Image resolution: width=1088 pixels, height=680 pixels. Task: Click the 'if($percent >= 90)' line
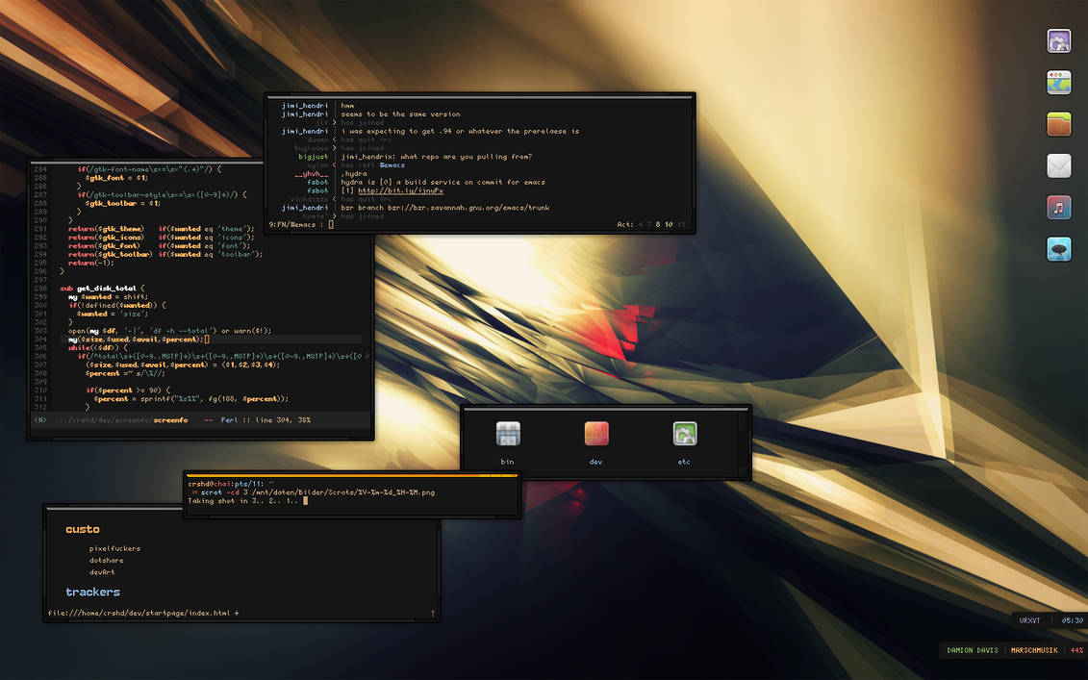click(x=128, y=390)
